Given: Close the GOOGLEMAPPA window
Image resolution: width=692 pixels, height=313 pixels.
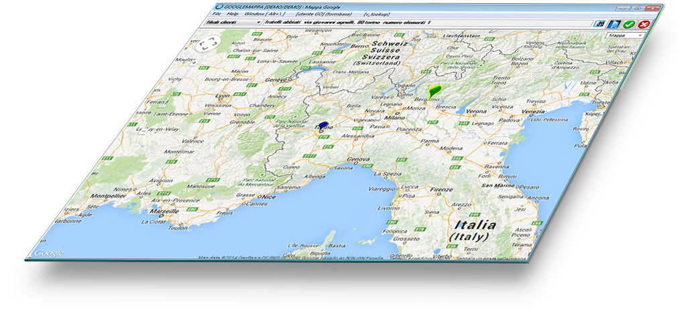Looking at the screenshot, I should [654, 9].
